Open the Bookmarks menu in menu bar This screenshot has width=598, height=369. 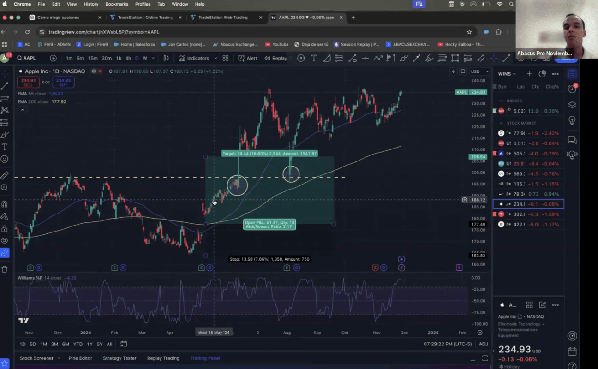pos(117,4)
